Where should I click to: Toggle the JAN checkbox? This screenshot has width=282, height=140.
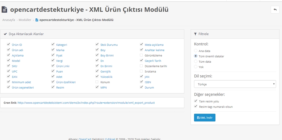(141, 76)
